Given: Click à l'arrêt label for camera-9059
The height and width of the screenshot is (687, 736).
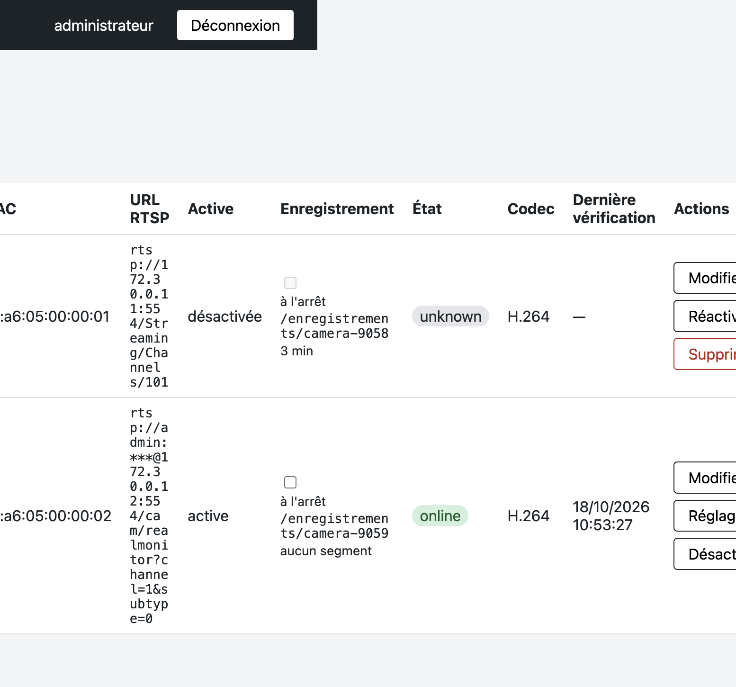Looking at the screenshot, I should (303, 502).
